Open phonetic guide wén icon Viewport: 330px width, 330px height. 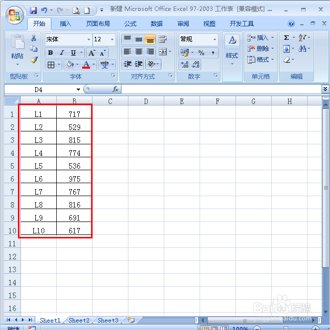[x=105, y=65]
